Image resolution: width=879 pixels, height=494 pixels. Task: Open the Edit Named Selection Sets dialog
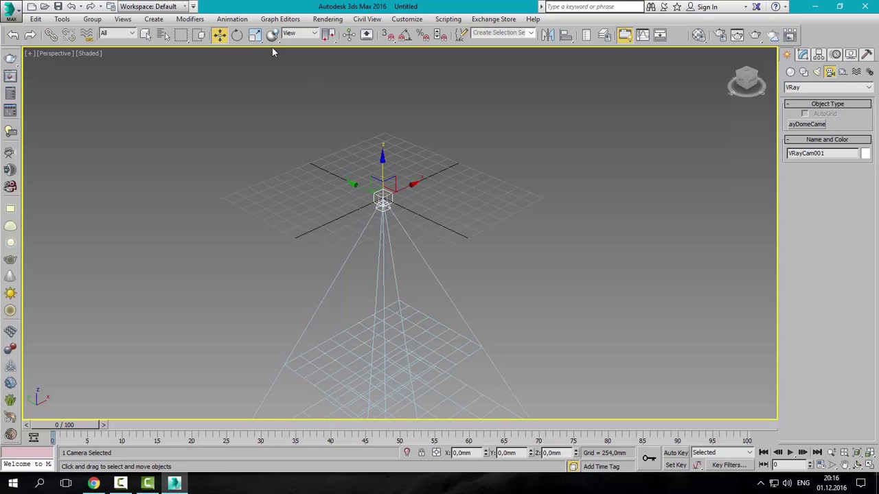pyautogui.click(x=461, y=35)
